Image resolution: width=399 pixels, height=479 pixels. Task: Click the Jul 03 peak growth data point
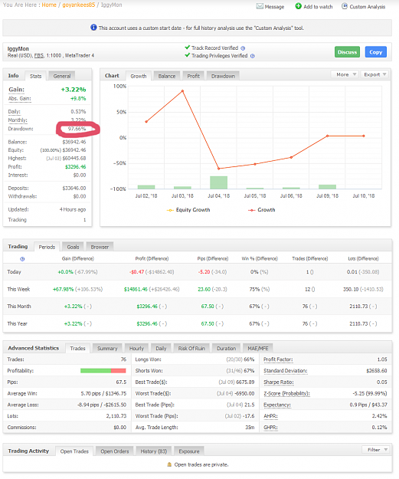(182, 90)
